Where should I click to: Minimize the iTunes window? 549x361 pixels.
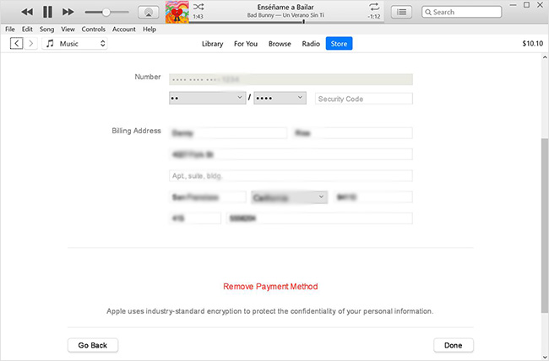coord(513,5)
